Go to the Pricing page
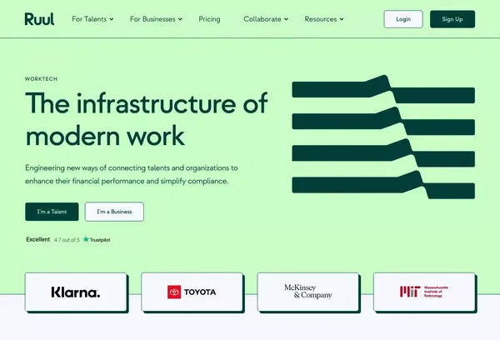 click(209, 19)
